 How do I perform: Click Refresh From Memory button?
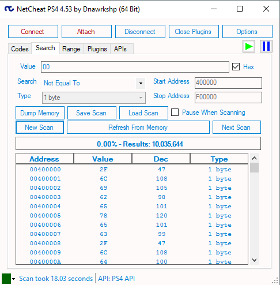[x=138, y=127]
